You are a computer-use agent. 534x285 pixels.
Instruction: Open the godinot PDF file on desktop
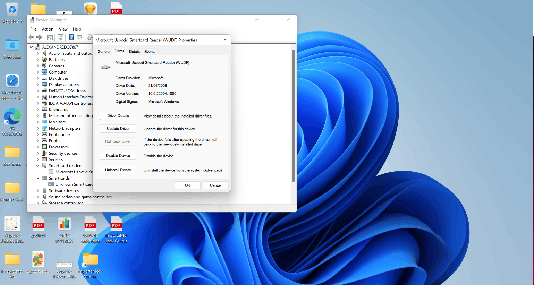pyautogui.click(x=38, y=227)
